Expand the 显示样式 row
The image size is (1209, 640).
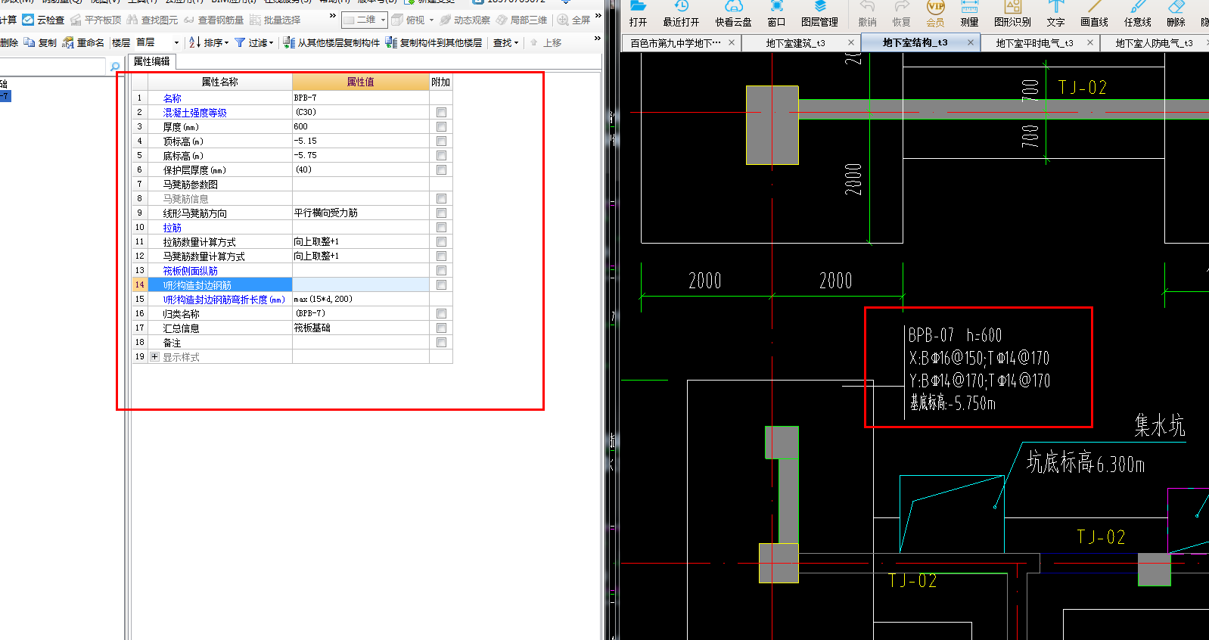(x=154, y=357)
